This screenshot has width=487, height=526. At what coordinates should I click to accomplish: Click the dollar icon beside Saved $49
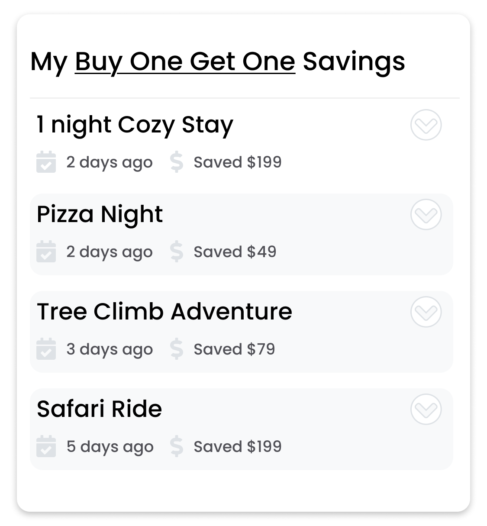pyautogui.click(x=177, y=252)
